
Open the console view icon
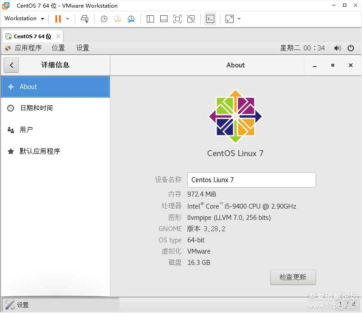pyautogui.click(x=210, y=19)
